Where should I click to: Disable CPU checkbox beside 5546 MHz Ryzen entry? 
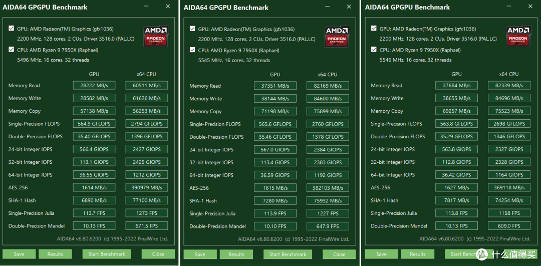click(374, 50)
